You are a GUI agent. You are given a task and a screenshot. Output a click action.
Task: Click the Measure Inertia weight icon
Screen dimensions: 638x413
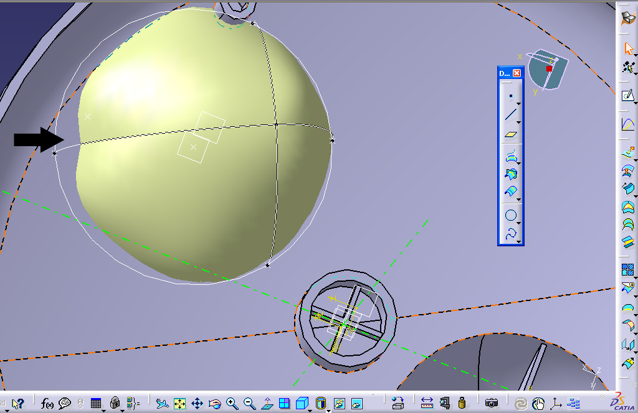click(x=462, y=403)
